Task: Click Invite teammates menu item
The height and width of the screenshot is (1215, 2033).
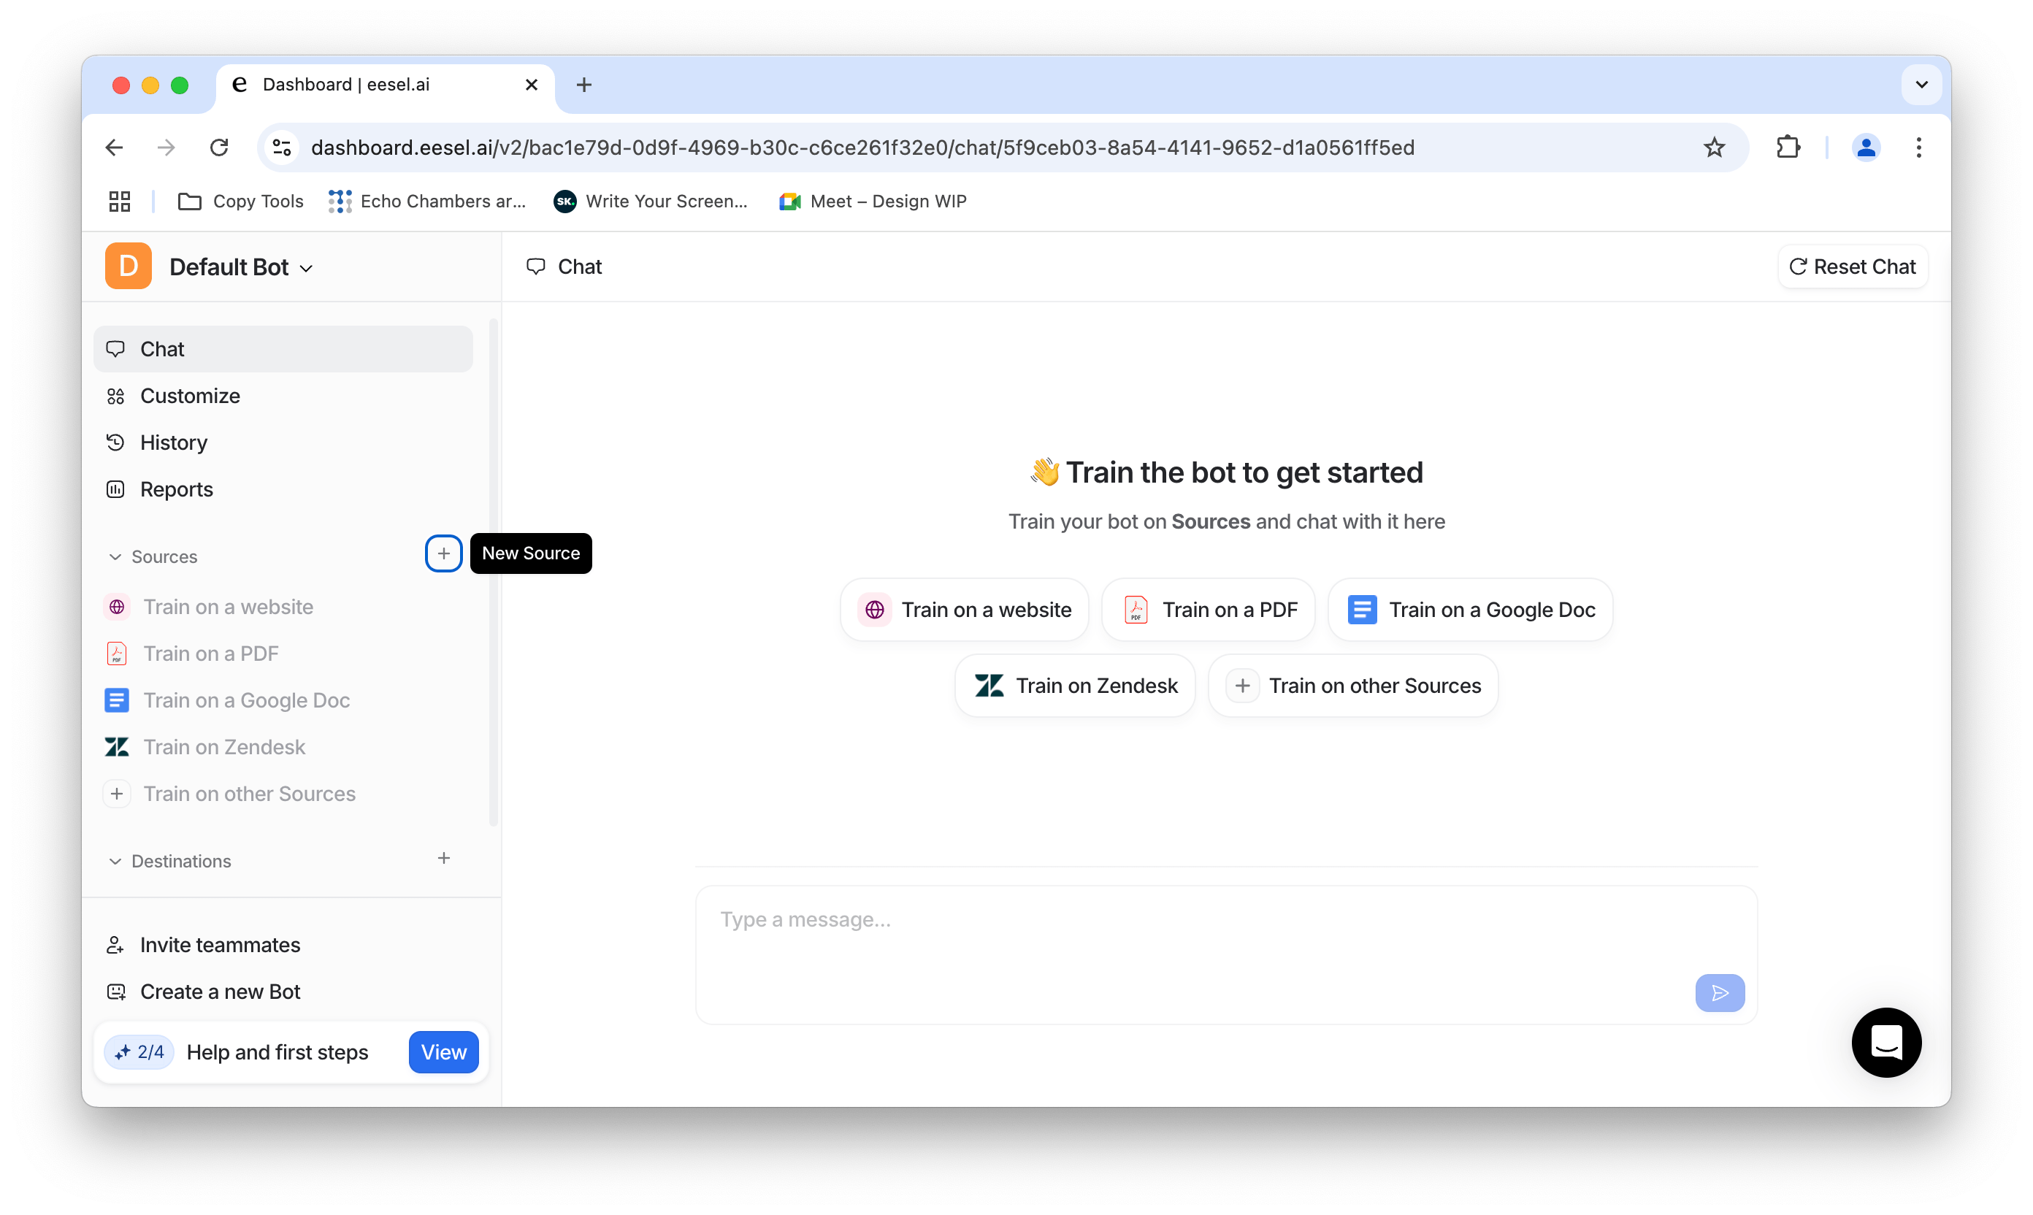Action: pos(221,945)
